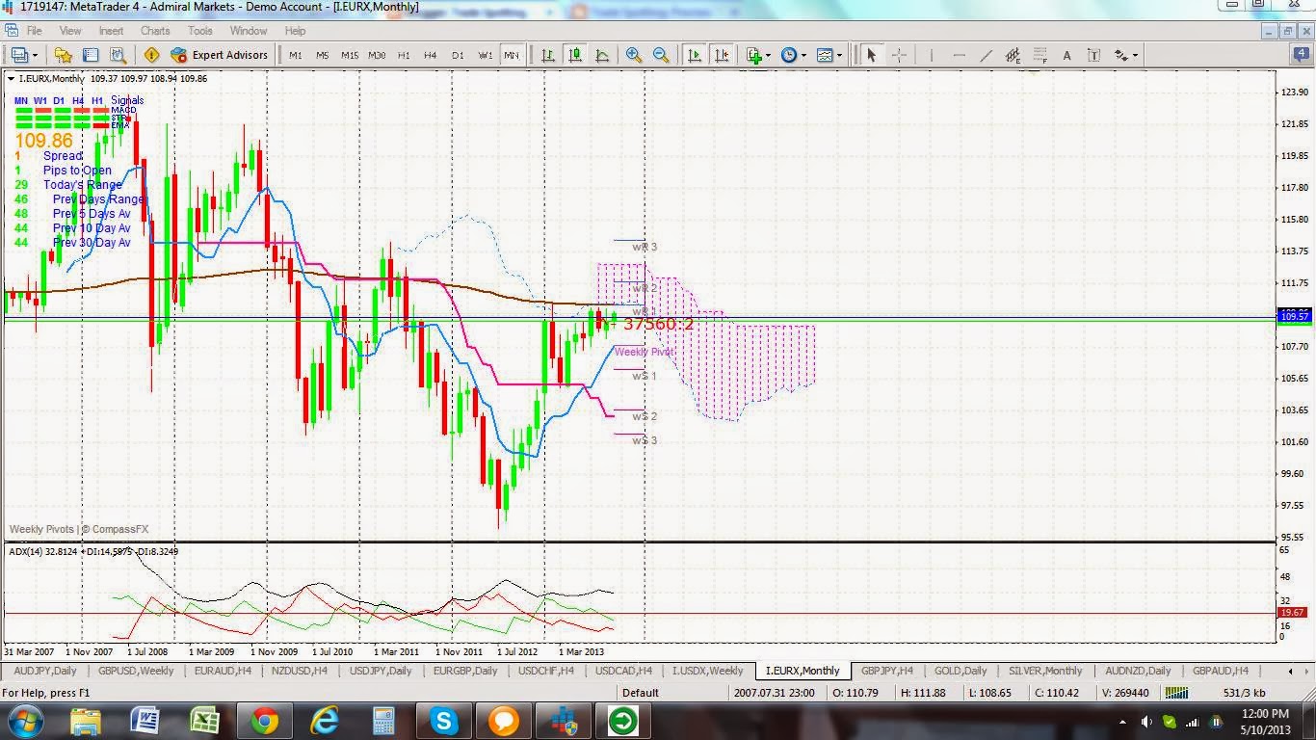The image size is (1316, 740).
Task: Open the Windows Start button
Action: (x=24, y=721)
